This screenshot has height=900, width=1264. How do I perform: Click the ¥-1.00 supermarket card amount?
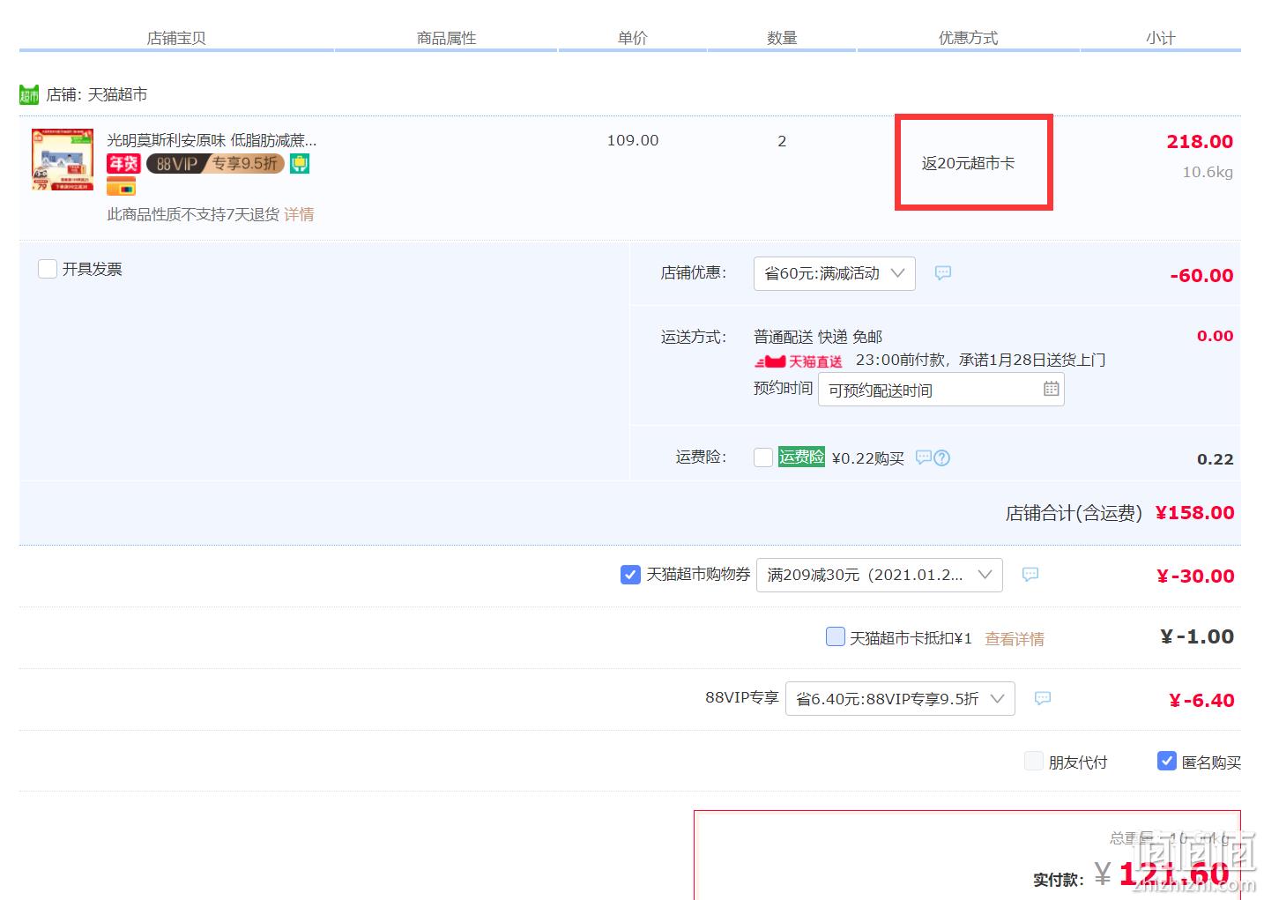pos(1197,636)
